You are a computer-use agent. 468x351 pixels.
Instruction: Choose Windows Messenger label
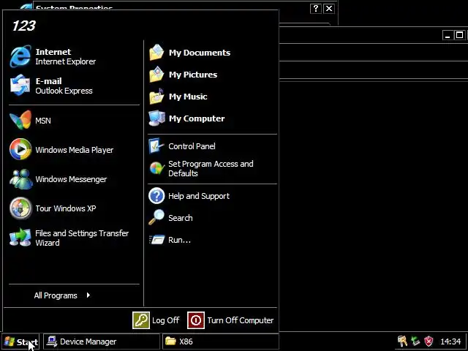click(x=71, y=179)
